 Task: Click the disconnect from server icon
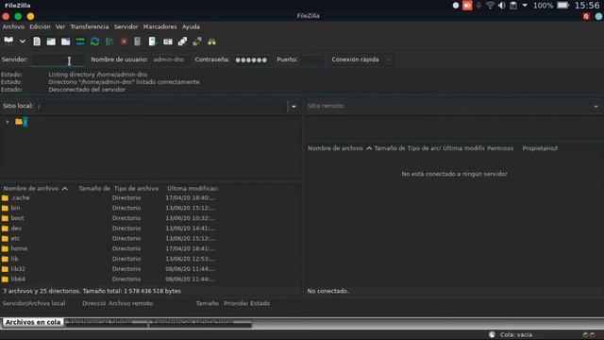point(138,42)
